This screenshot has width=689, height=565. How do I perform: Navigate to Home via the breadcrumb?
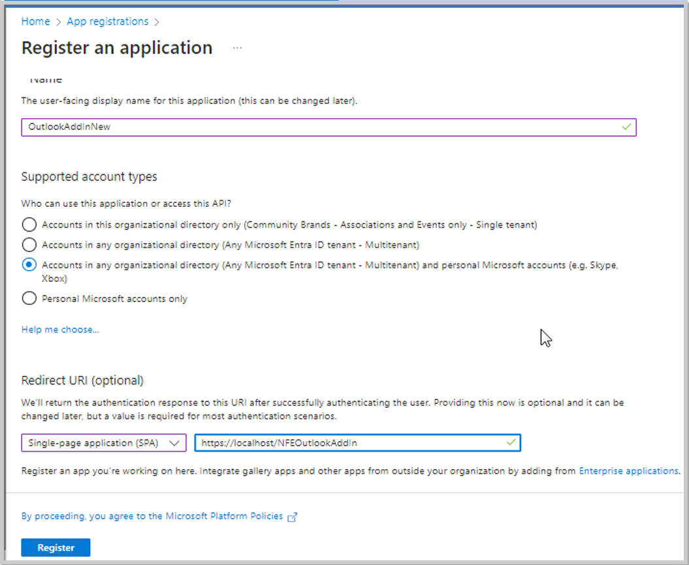pyautogui.click(x=35, y=22)
